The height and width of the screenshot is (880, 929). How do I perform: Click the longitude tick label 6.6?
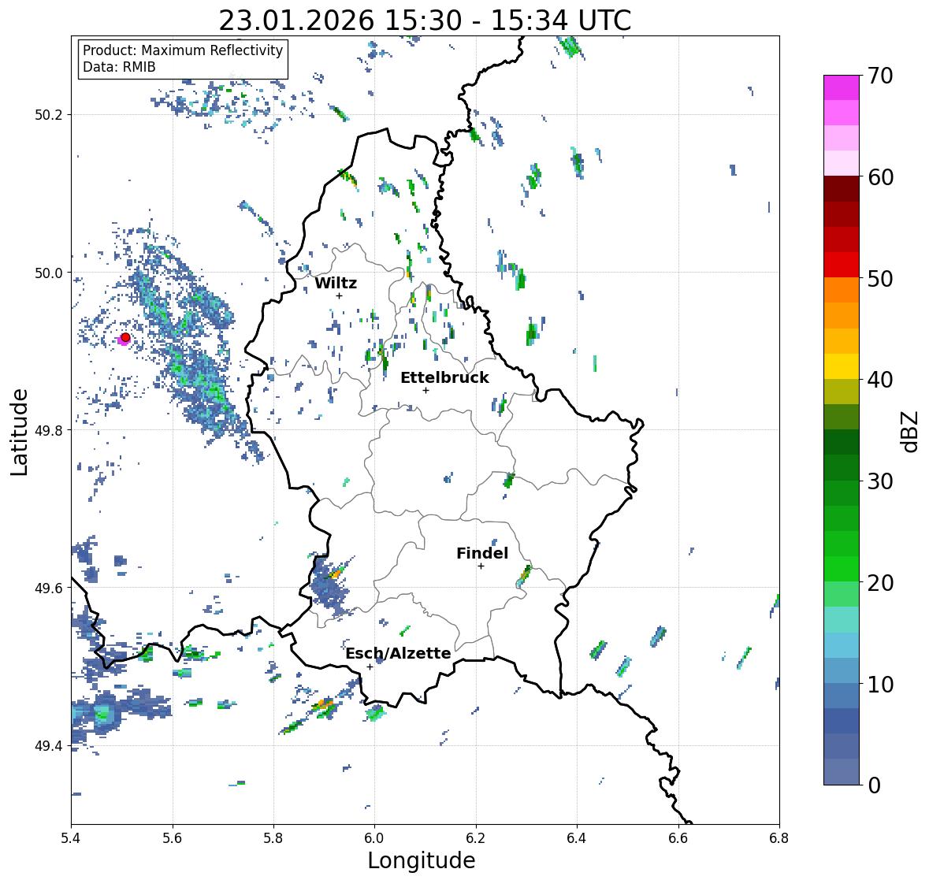[678, 838]
